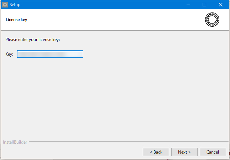The height and width of the screenshot is (160, 230).
Task: Click the 'Setup' window title text
Action: pyautogui.click(x=15, y=5)
